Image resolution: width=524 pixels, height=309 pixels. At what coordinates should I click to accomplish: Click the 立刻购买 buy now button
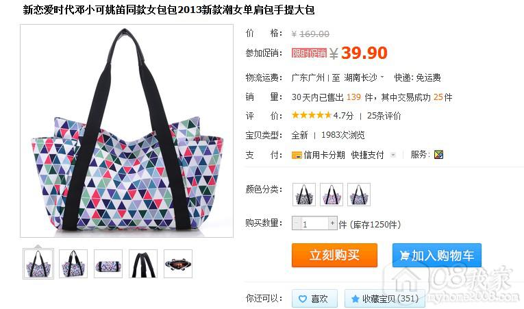tap(334, 255)
